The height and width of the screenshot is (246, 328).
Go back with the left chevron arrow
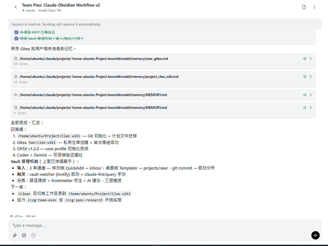click(16, 7)
